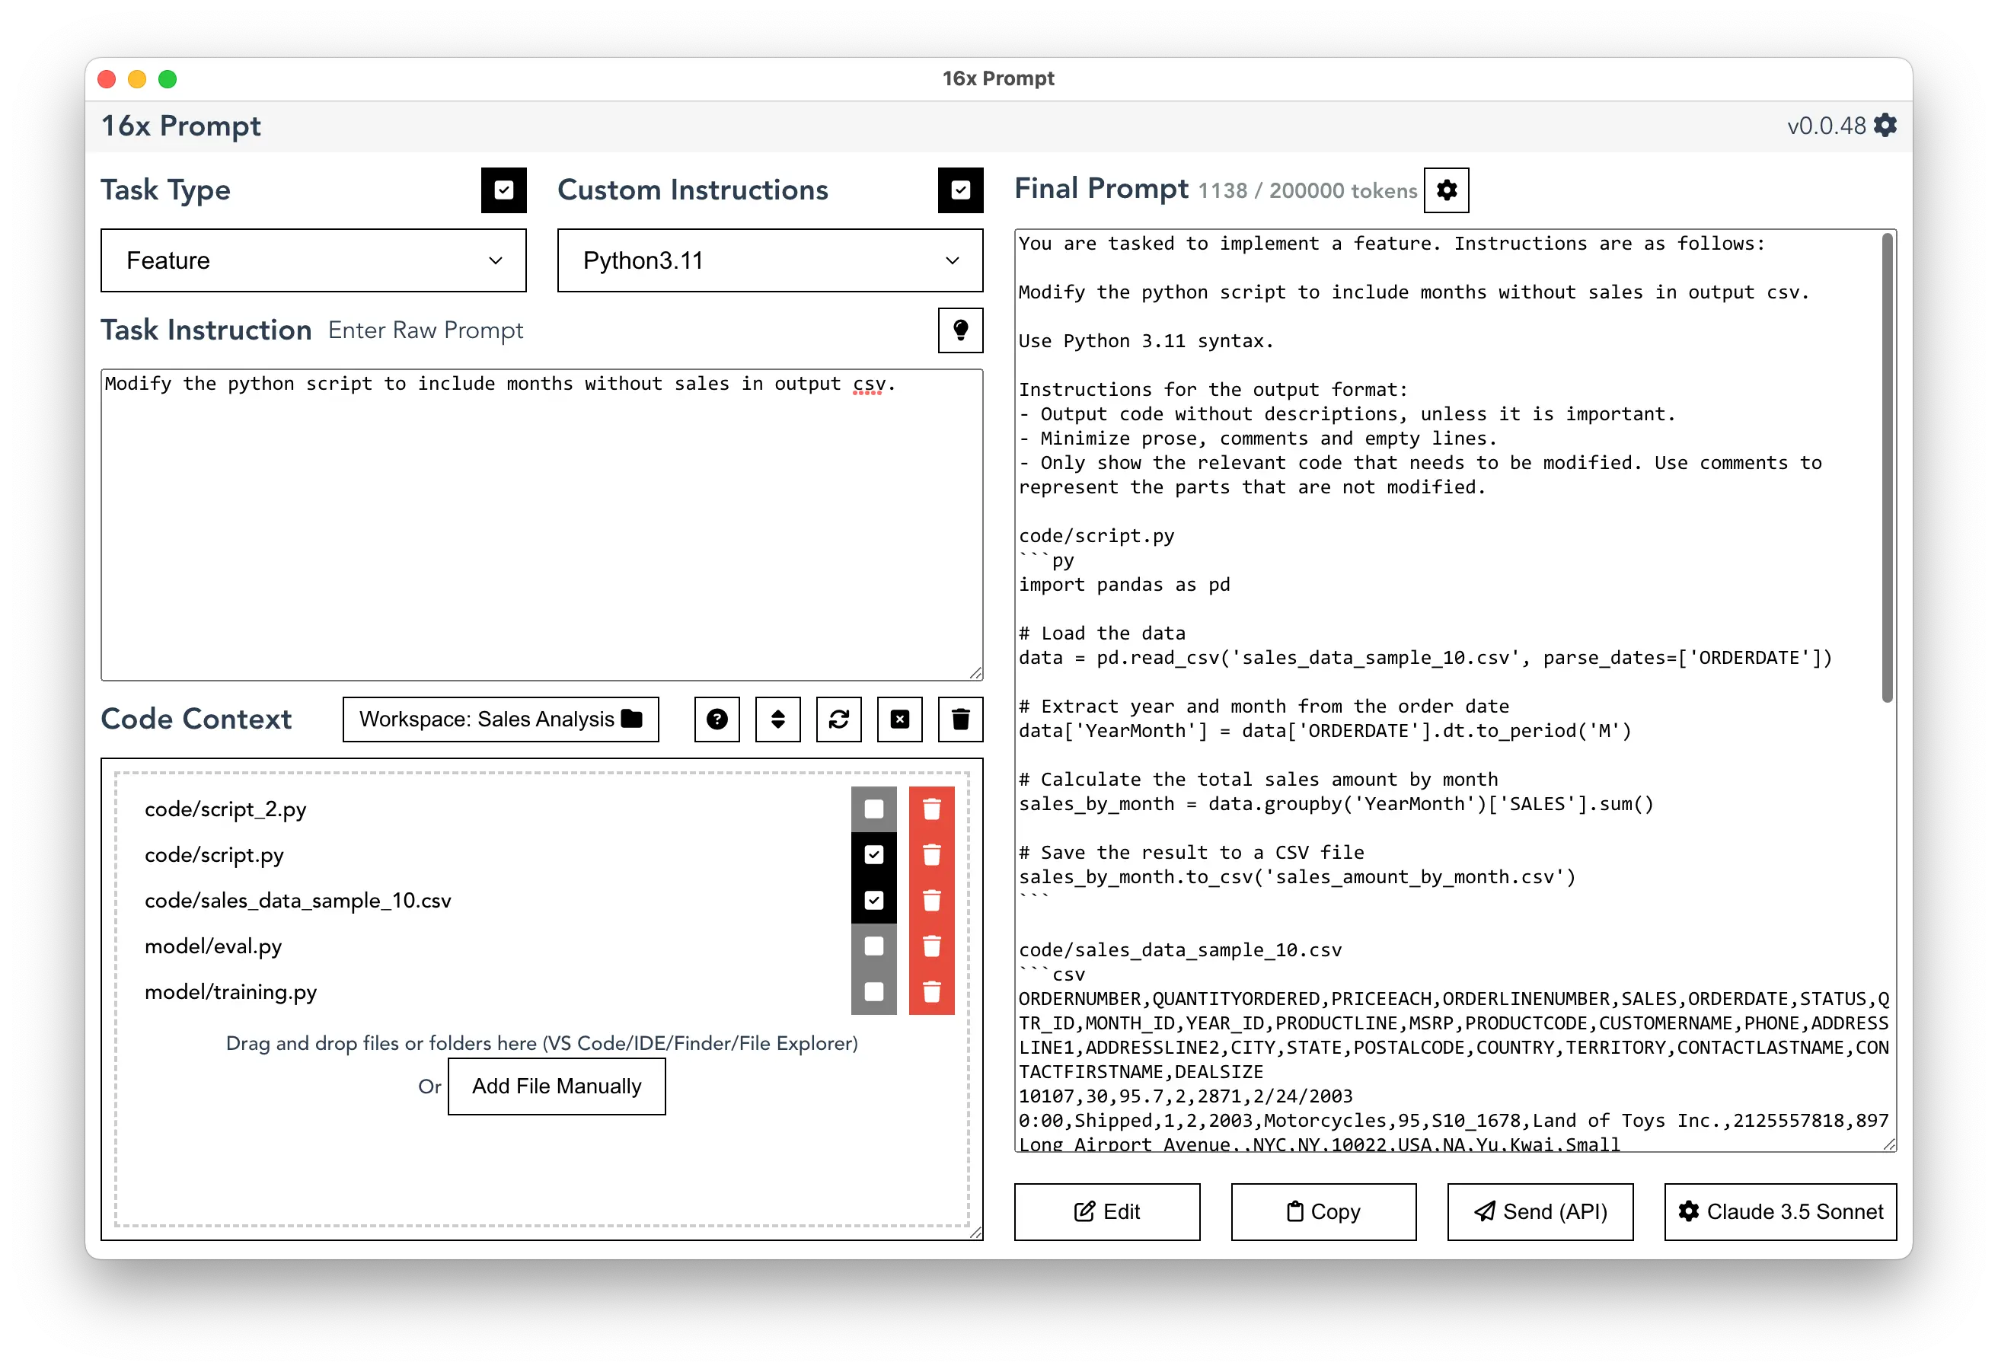Click the settings gear icon top-right app bar
Image resolution: width=1998 pixels, height=1372 pixels.
1893,127
